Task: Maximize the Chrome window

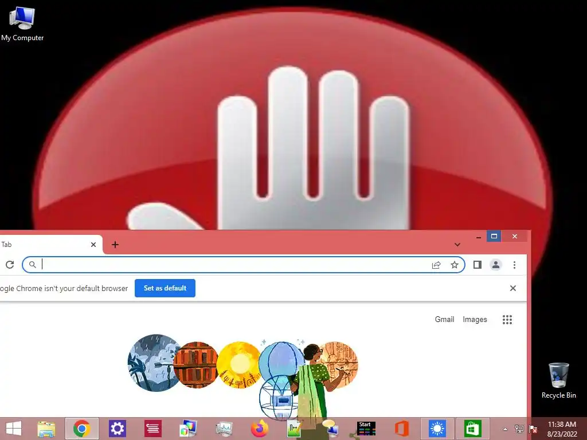Action: click(494, 236)
